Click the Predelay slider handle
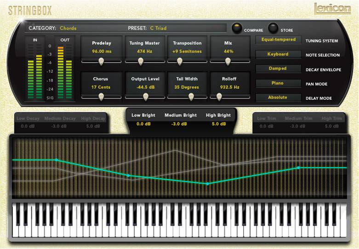This screenshot has height=249, width=359. pyautogui.click(x=101, y=61)
